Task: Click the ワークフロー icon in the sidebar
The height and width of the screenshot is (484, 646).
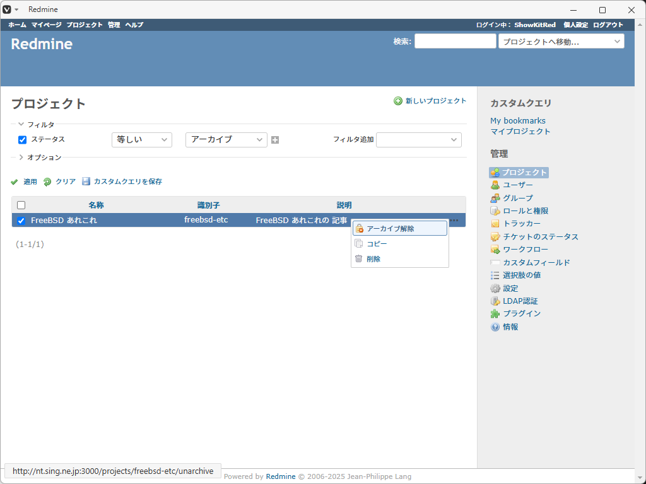Action: pos(495,250)
